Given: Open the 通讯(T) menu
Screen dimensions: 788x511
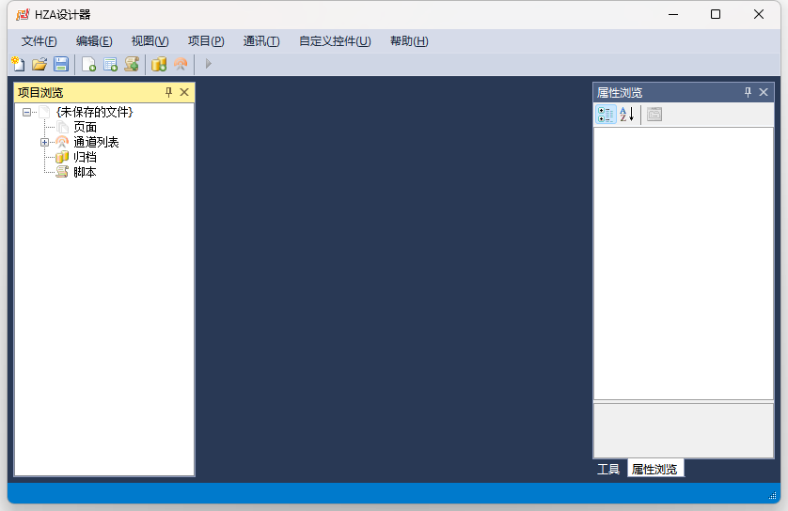Looking at the screenshot, I should tap(261, 41).
